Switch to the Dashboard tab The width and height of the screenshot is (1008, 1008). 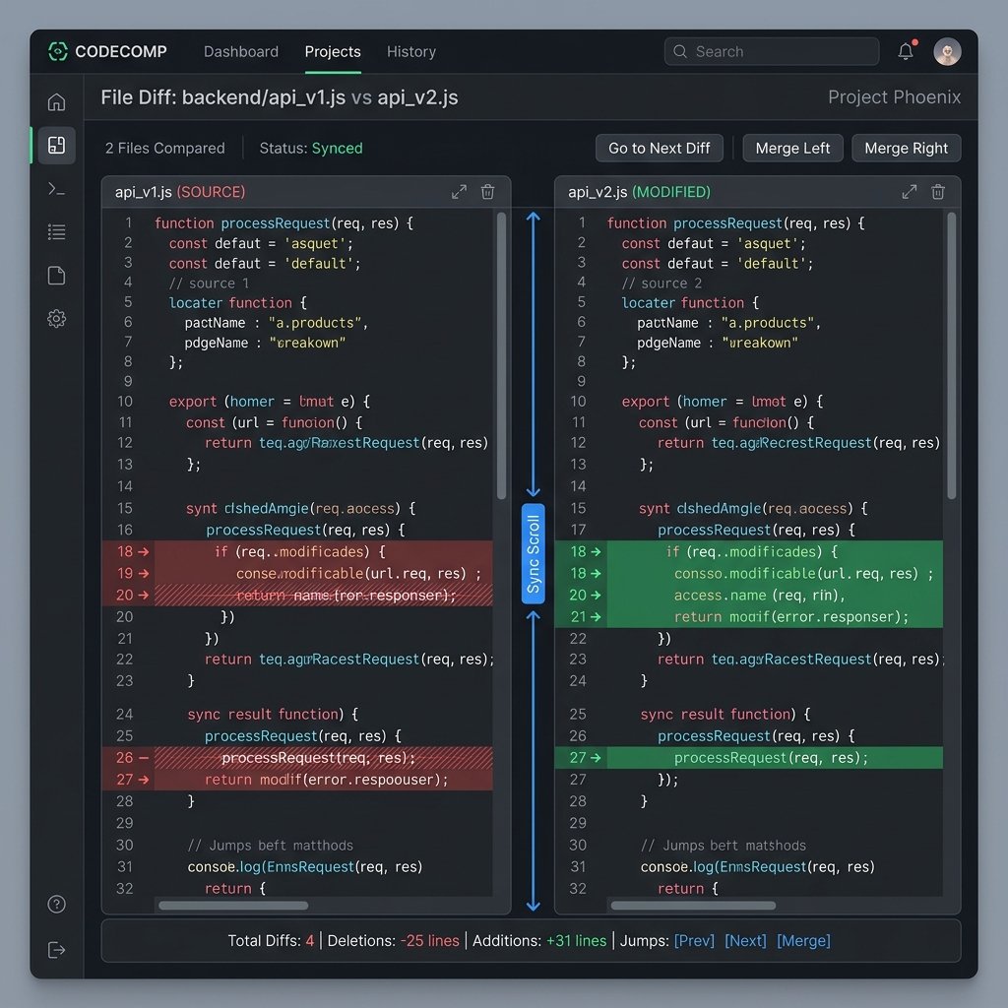(241, 51)
